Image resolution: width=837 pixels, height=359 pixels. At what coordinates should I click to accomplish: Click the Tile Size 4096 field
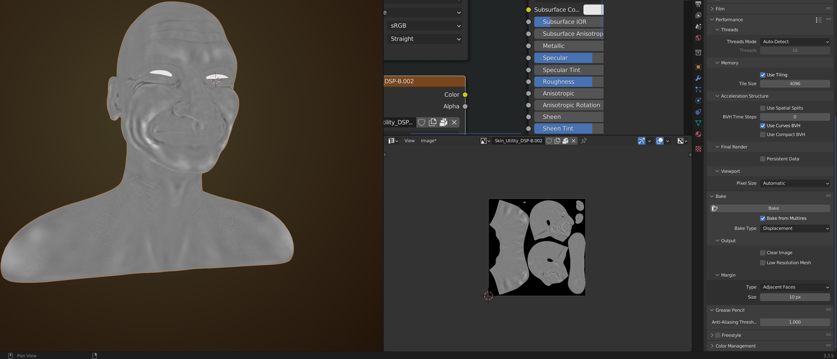pos(795,84)
